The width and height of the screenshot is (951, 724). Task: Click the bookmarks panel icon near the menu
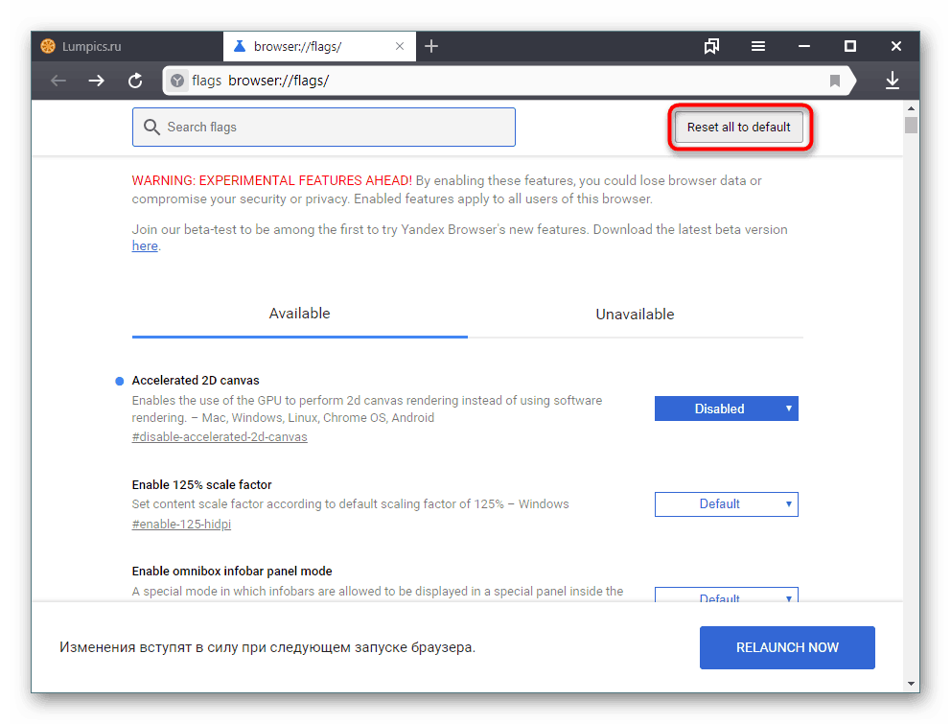pos(711,45)
